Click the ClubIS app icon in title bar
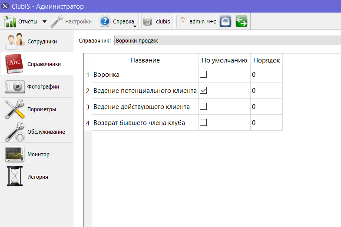Screen dimensions: 341x227 (x=5, y=6)
